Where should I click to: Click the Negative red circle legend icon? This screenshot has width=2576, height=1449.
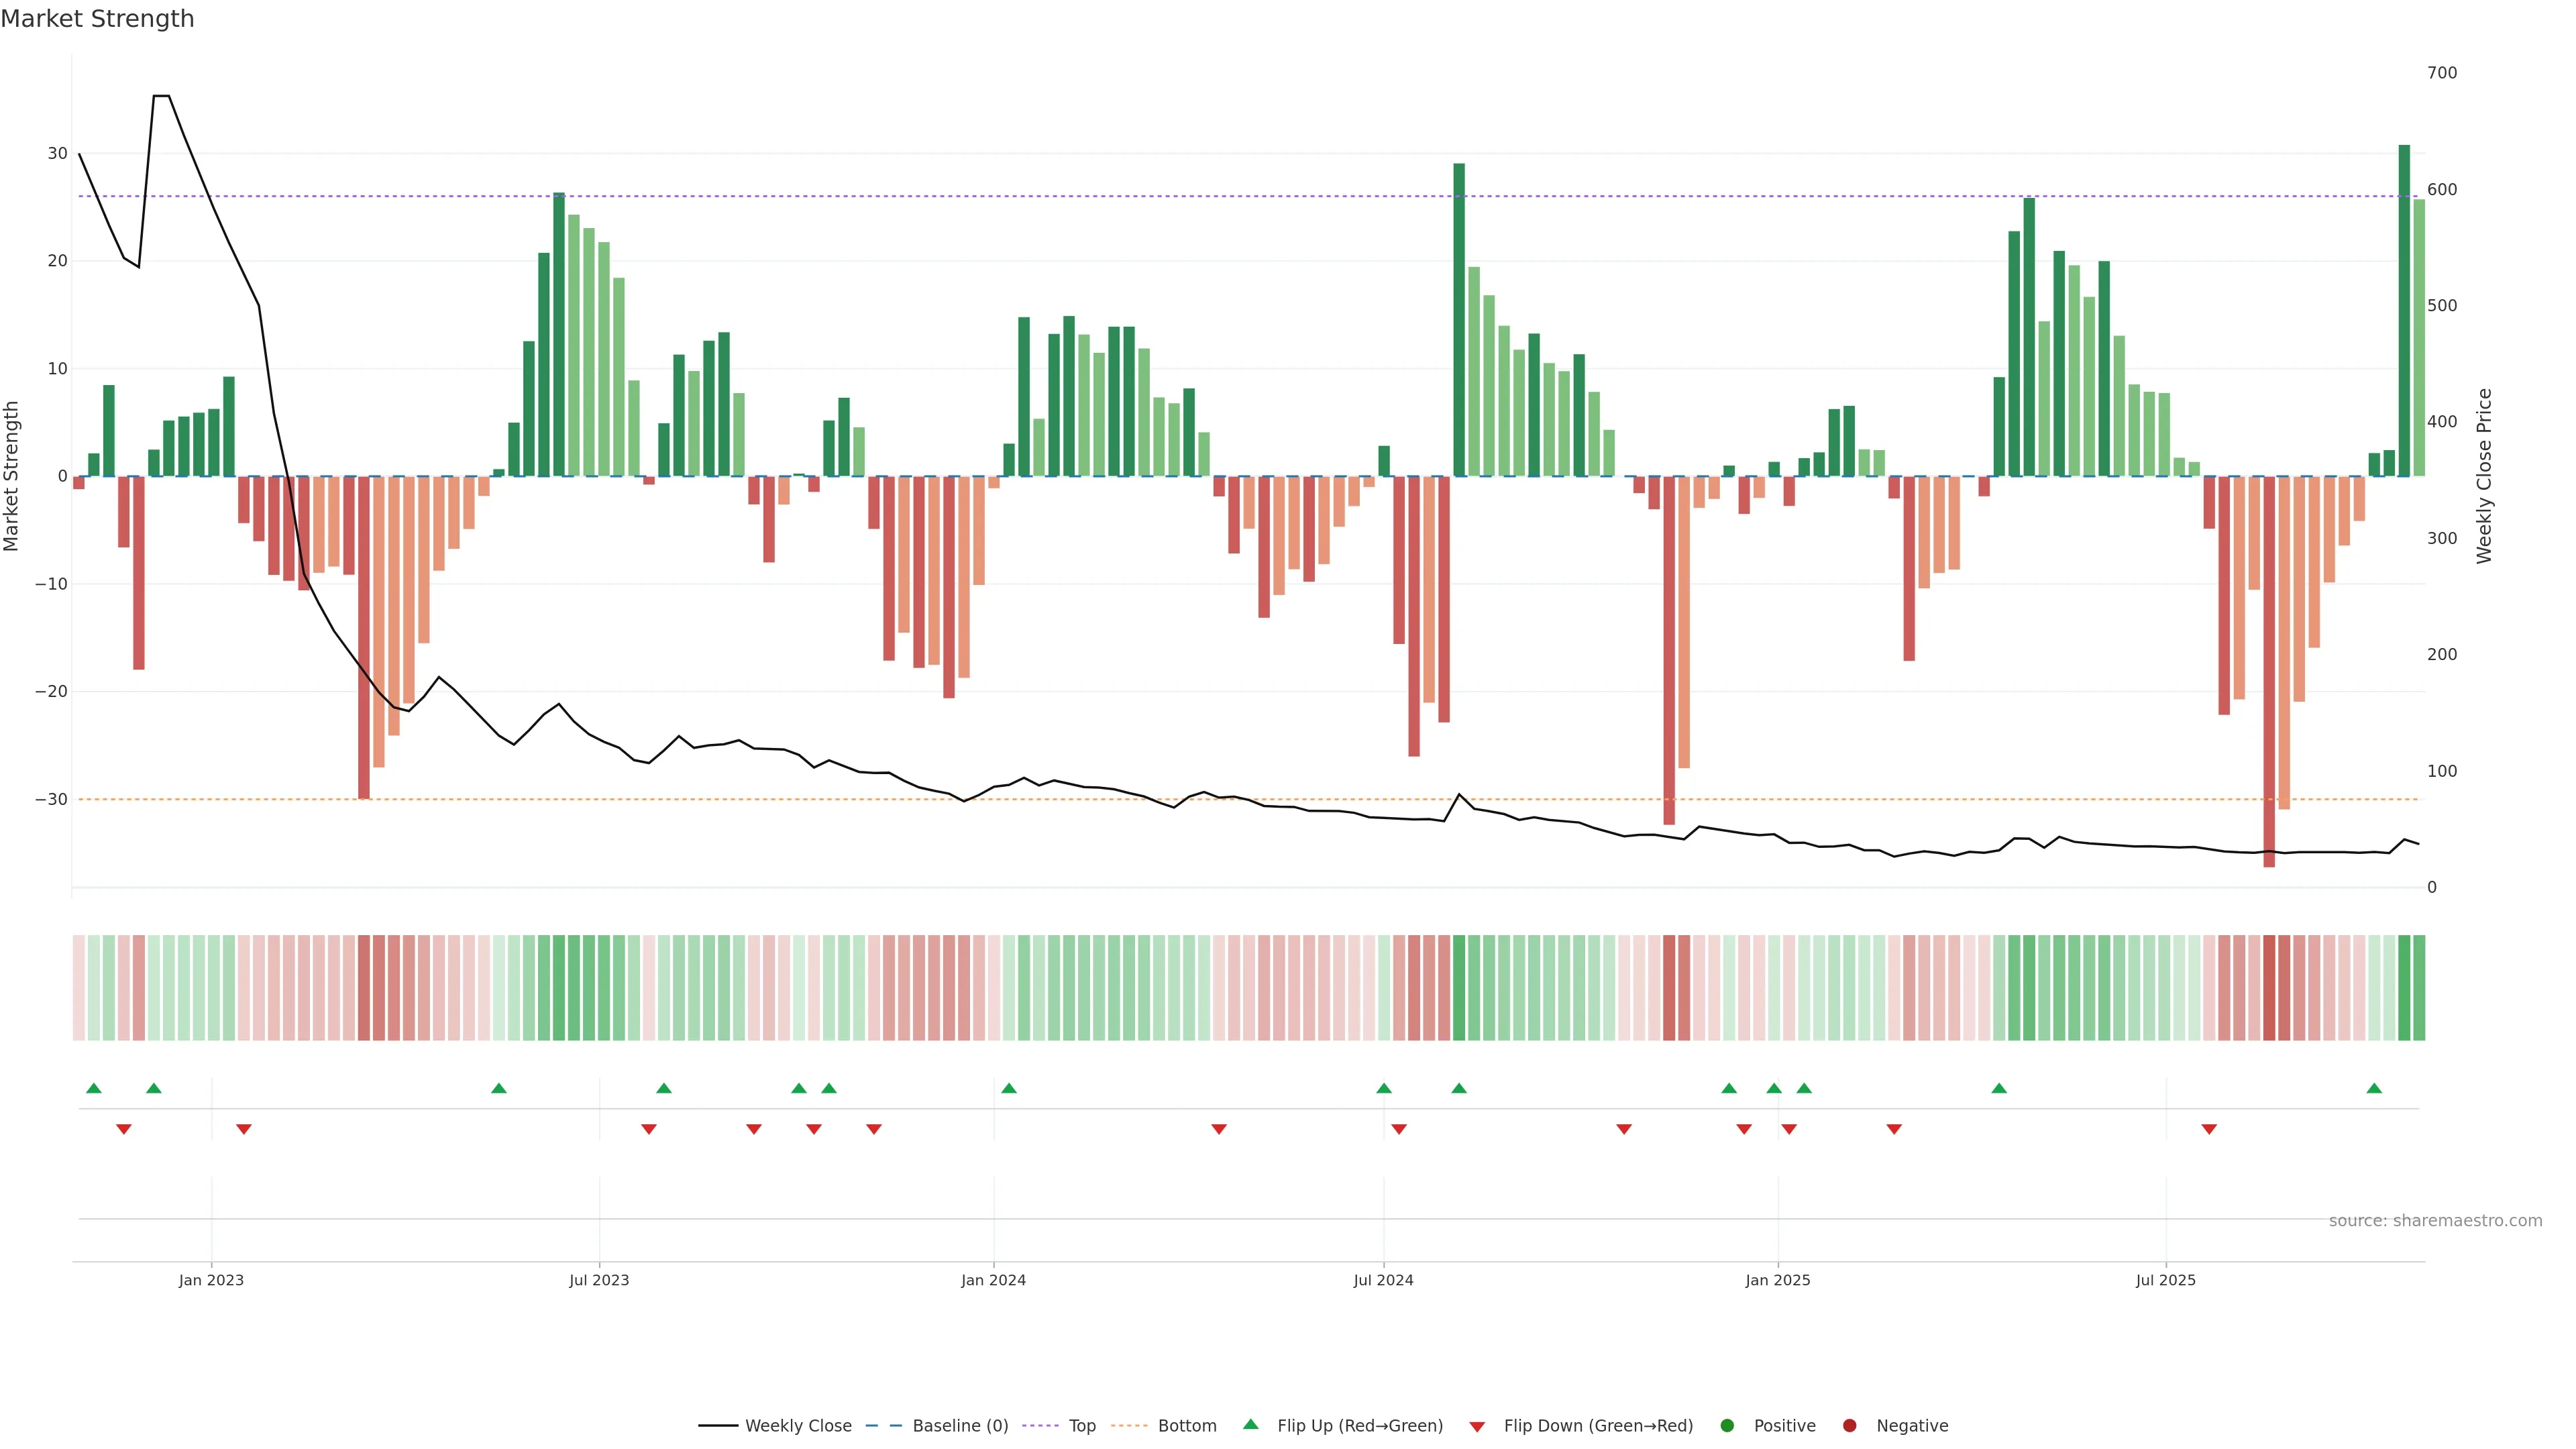[x=1849, y=1425]
